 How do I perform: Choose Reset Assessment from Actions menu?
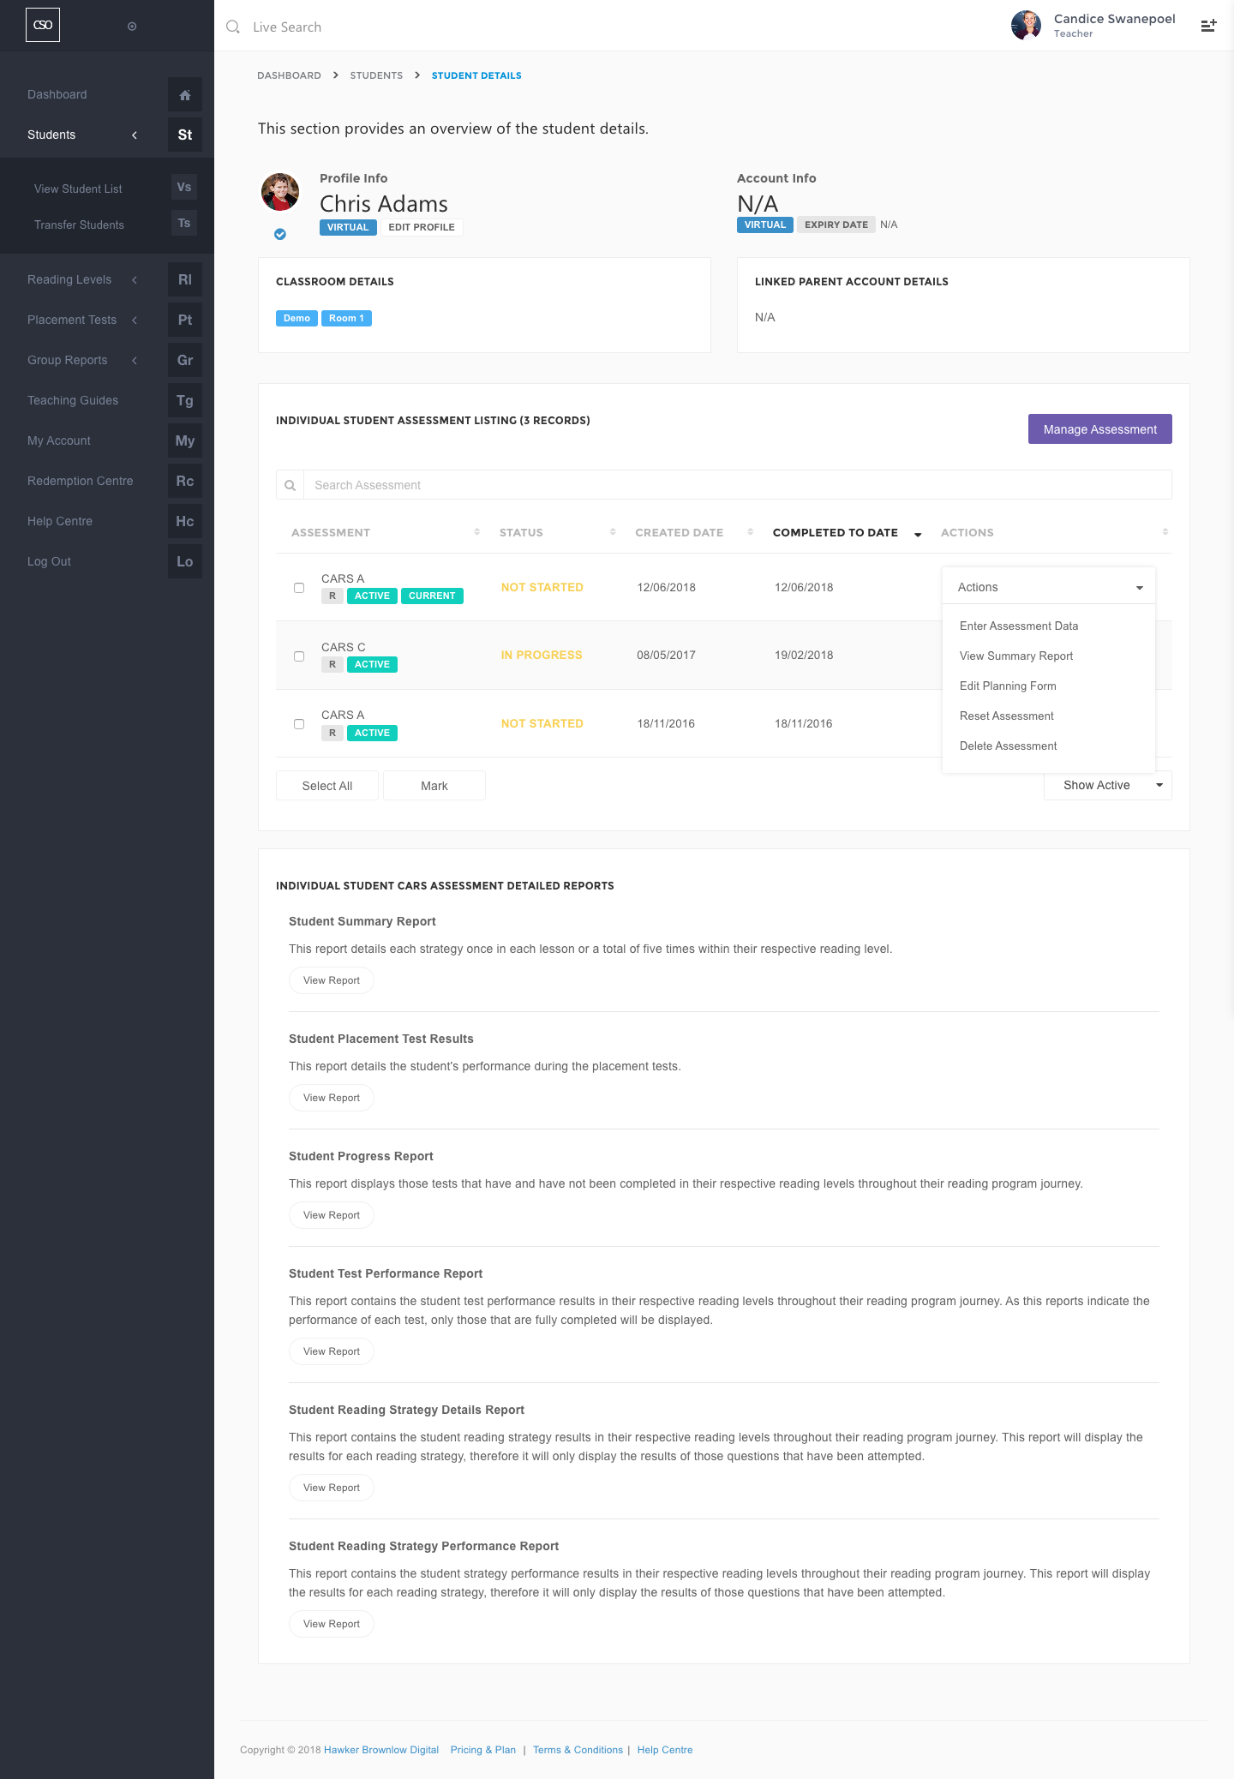pyautogui.click(x=1007, y=716)
